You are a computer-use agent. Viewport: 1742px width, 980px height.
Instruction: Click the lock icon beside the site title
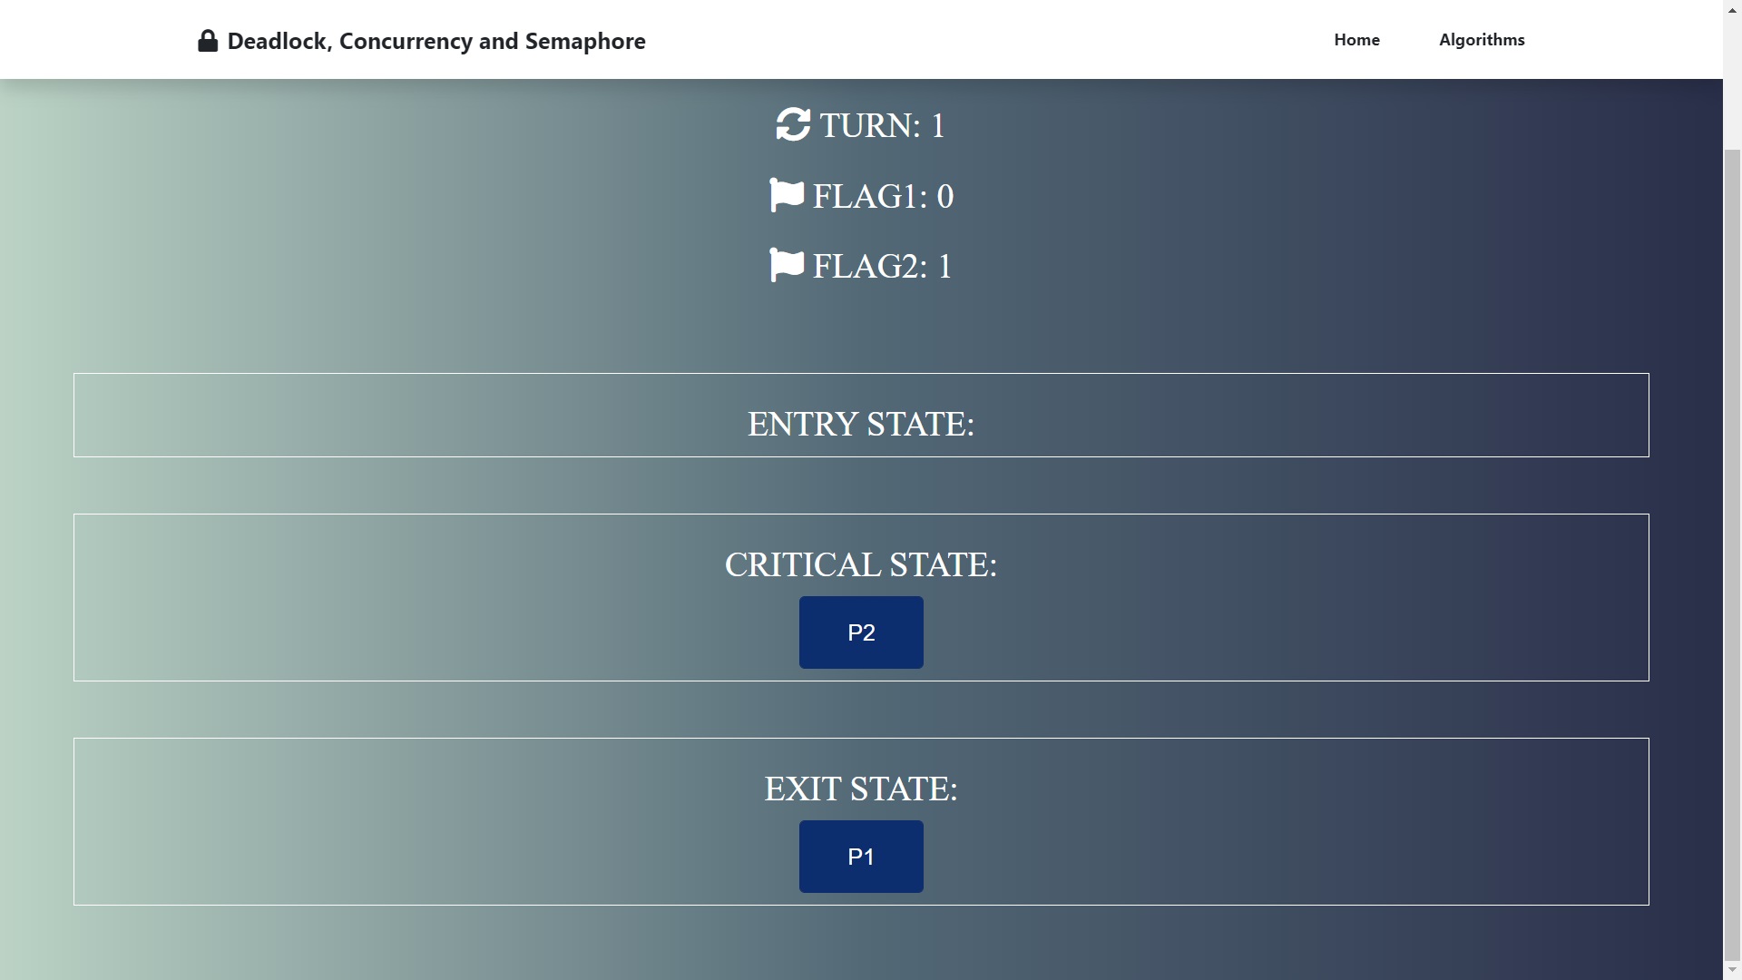pos(208,41)
